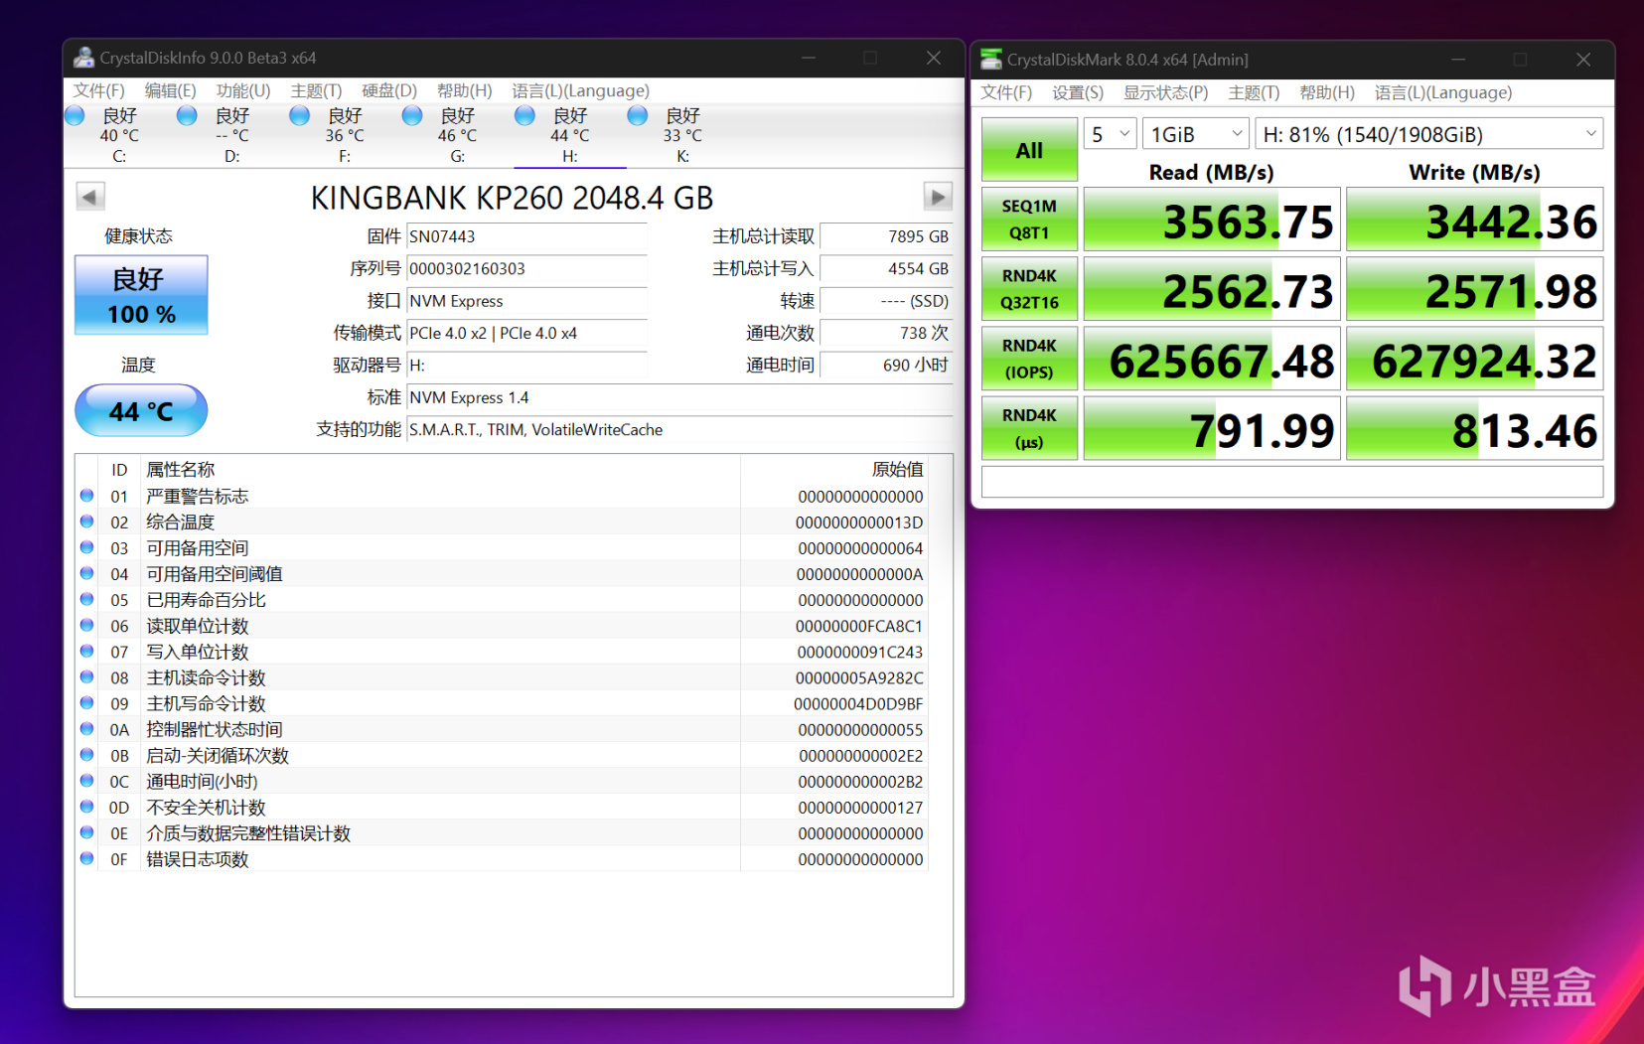Image resolution: width=1644 pixels, height=1044 pixels.
Task: Open 编辑(E) menu in CrystalDiskInfo
Action: (170, 90)
